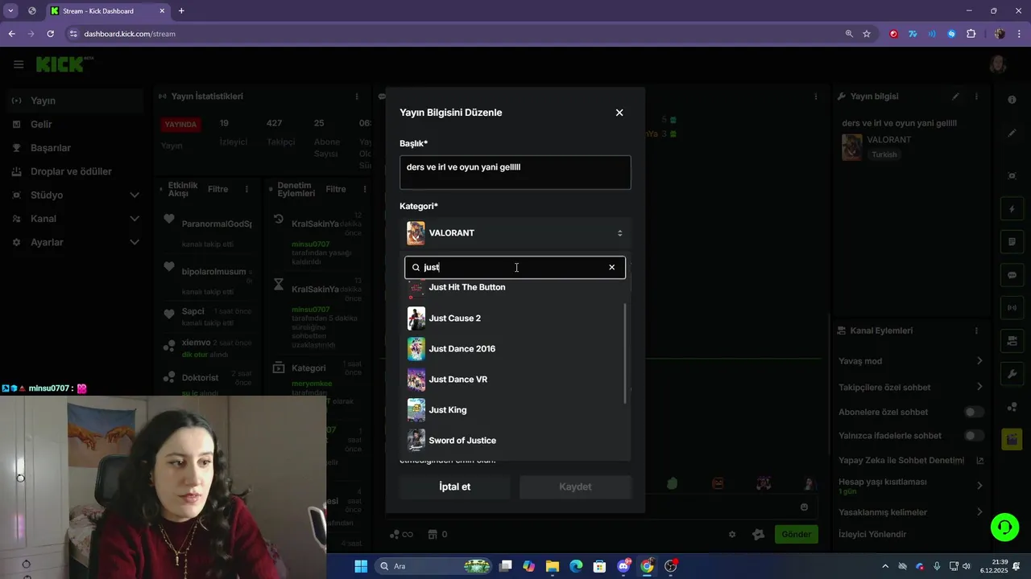The height and width of the screenshot is (579, 1031).
Task: Click the info icon in right toolbar
Action: (x=1012, y=100)
